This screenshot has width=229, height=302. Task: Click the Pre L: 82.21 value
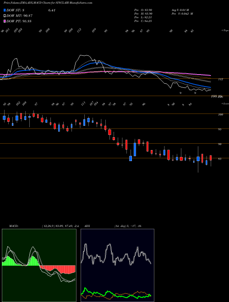click(143, 17)
